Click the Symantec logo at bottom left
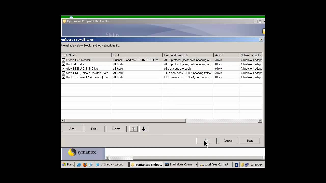 pyautogui.click(x=83, y=152)
